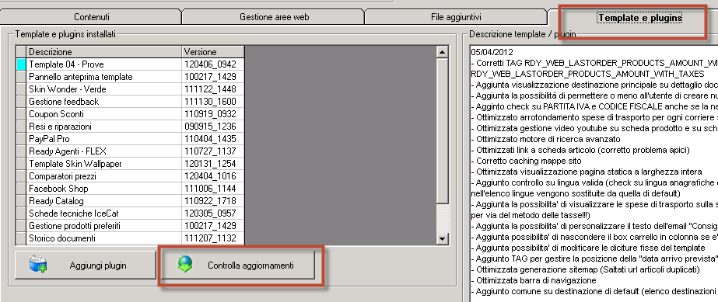This screenshot has height=302, width=718.
Task: Click row selector beside Facebook Shop
Action: click(21, 189)
